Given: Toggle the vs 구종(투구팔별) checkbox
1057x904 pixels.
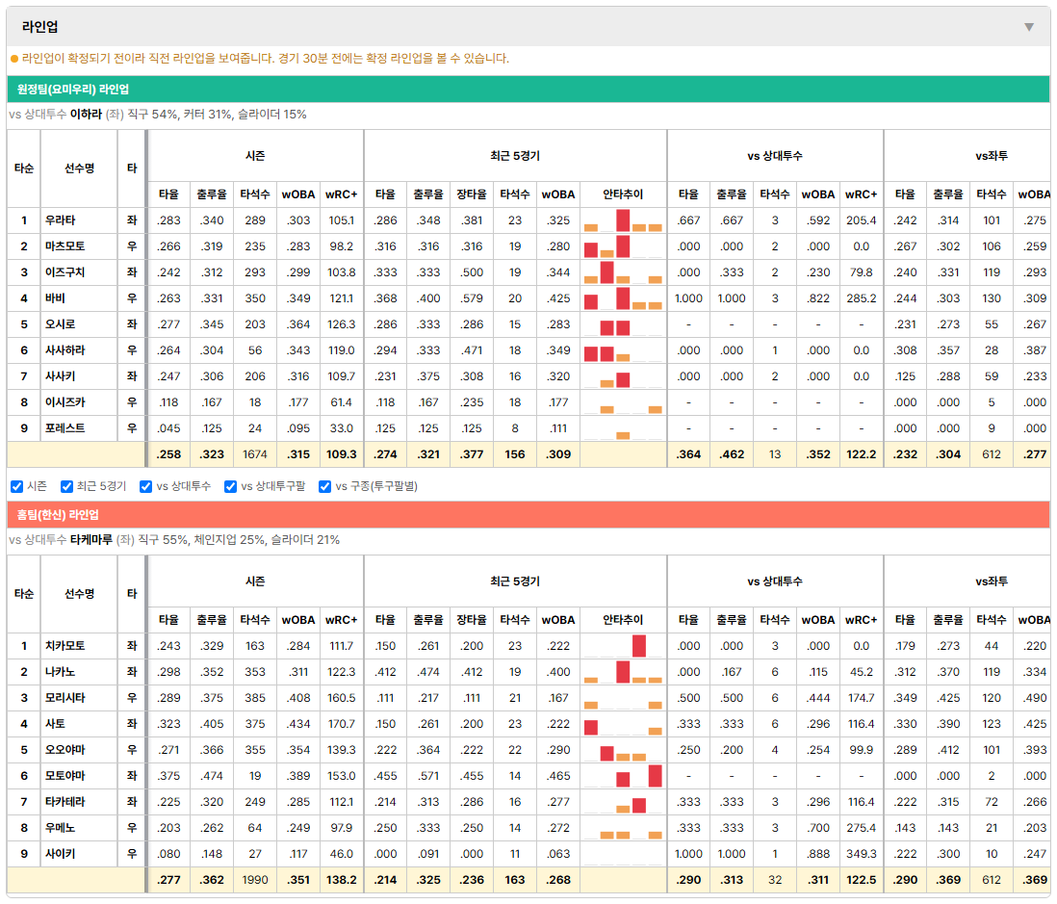Looking at the screenshot, I should (x=325, y=487).
